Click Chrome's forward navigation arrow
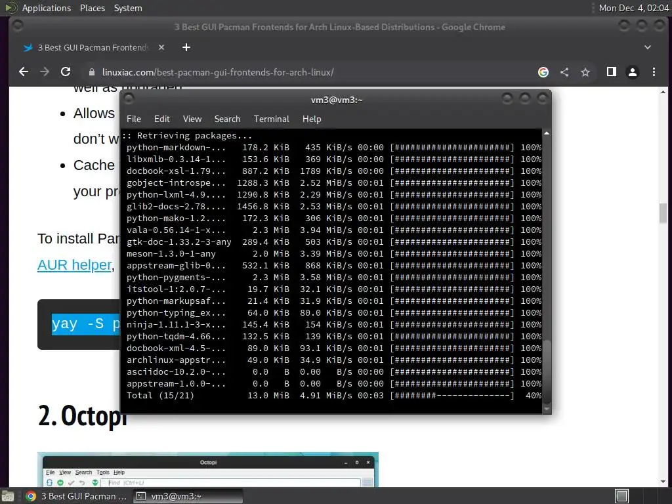This screenshot has height=504, width=672. click(x=45, y=72)
